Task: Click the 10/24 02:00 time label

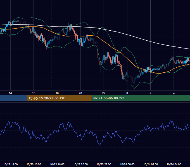Action: [x=151, y=164]
